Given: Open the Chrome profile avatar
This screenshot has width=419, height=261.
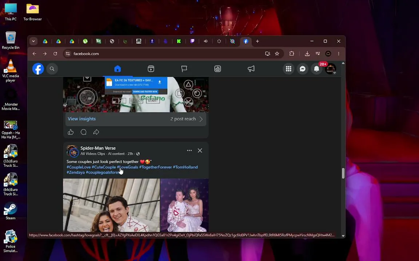Looking at the screenshot, I should (328, 54).
